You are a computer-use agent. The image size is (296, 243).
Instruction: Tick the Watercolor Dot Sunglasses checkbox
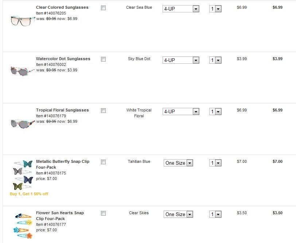click(x=103, y=59)
